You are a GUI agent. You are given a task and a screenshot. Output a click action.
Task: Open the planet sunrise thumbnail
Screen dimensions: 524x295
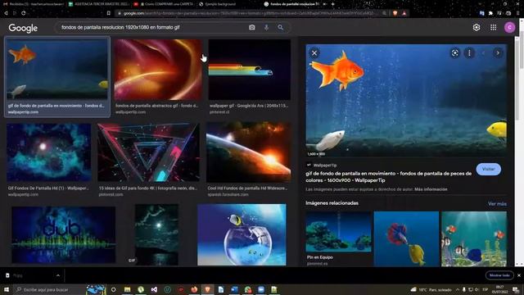point(248,152)
